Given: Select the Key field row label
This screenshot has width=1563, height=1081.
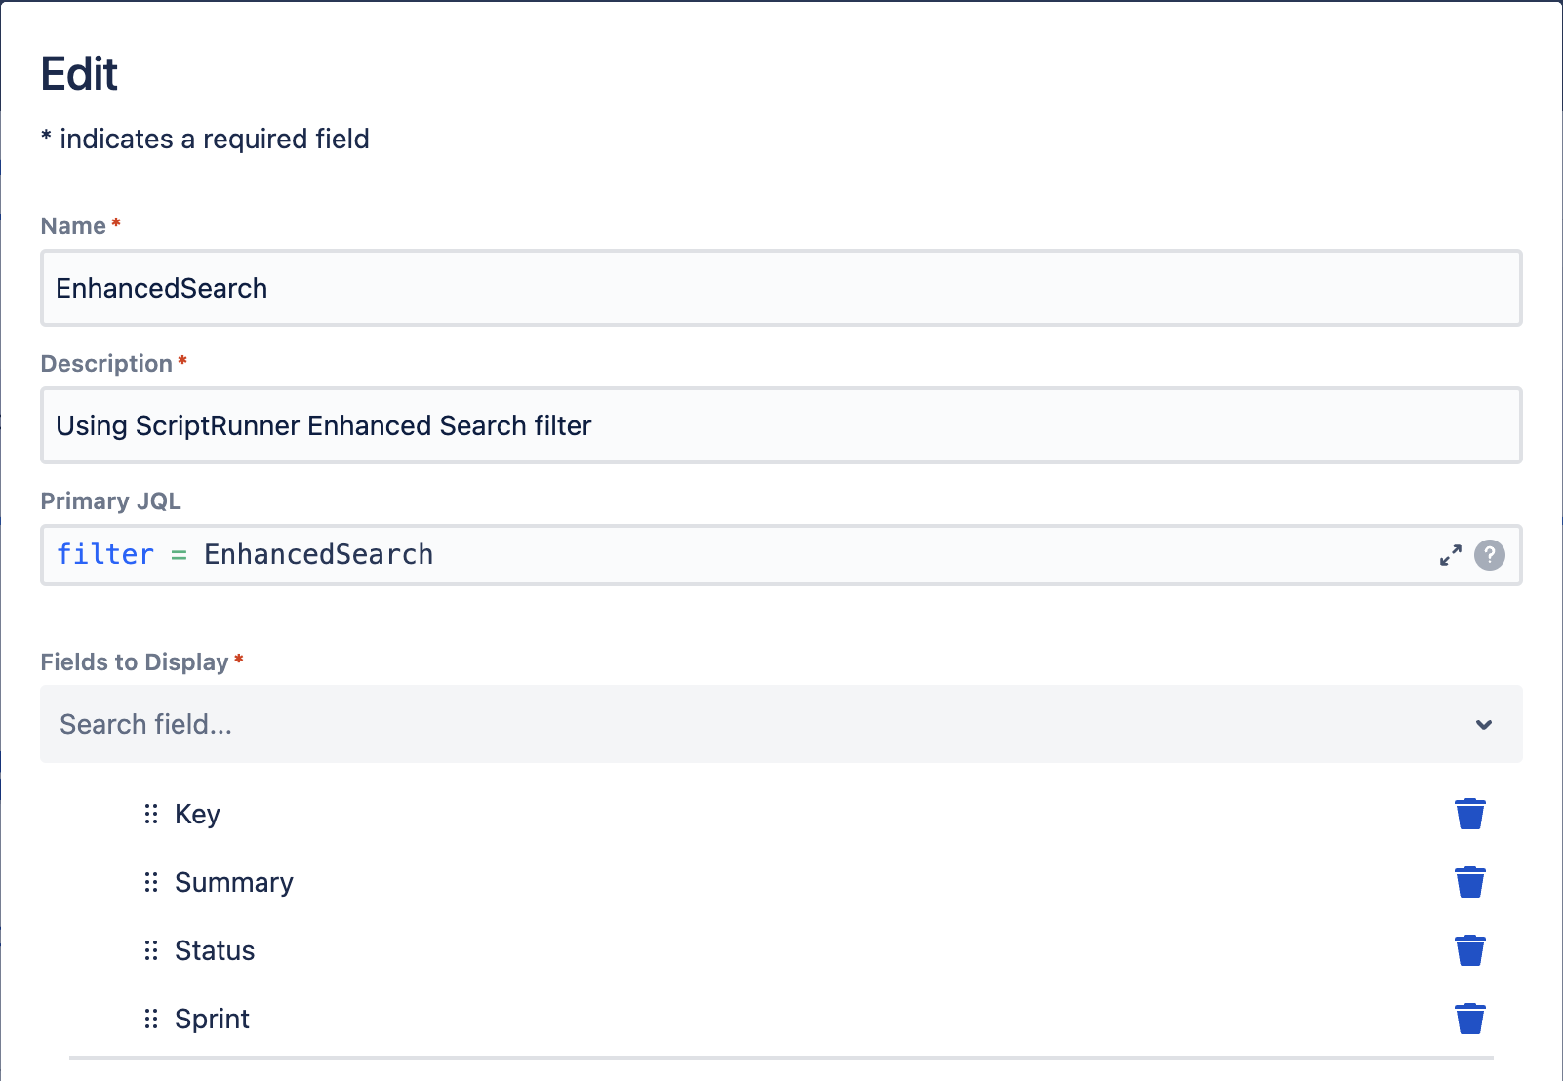Looking at the screenshot, I should pyautogui.click(x=197, y=814).
